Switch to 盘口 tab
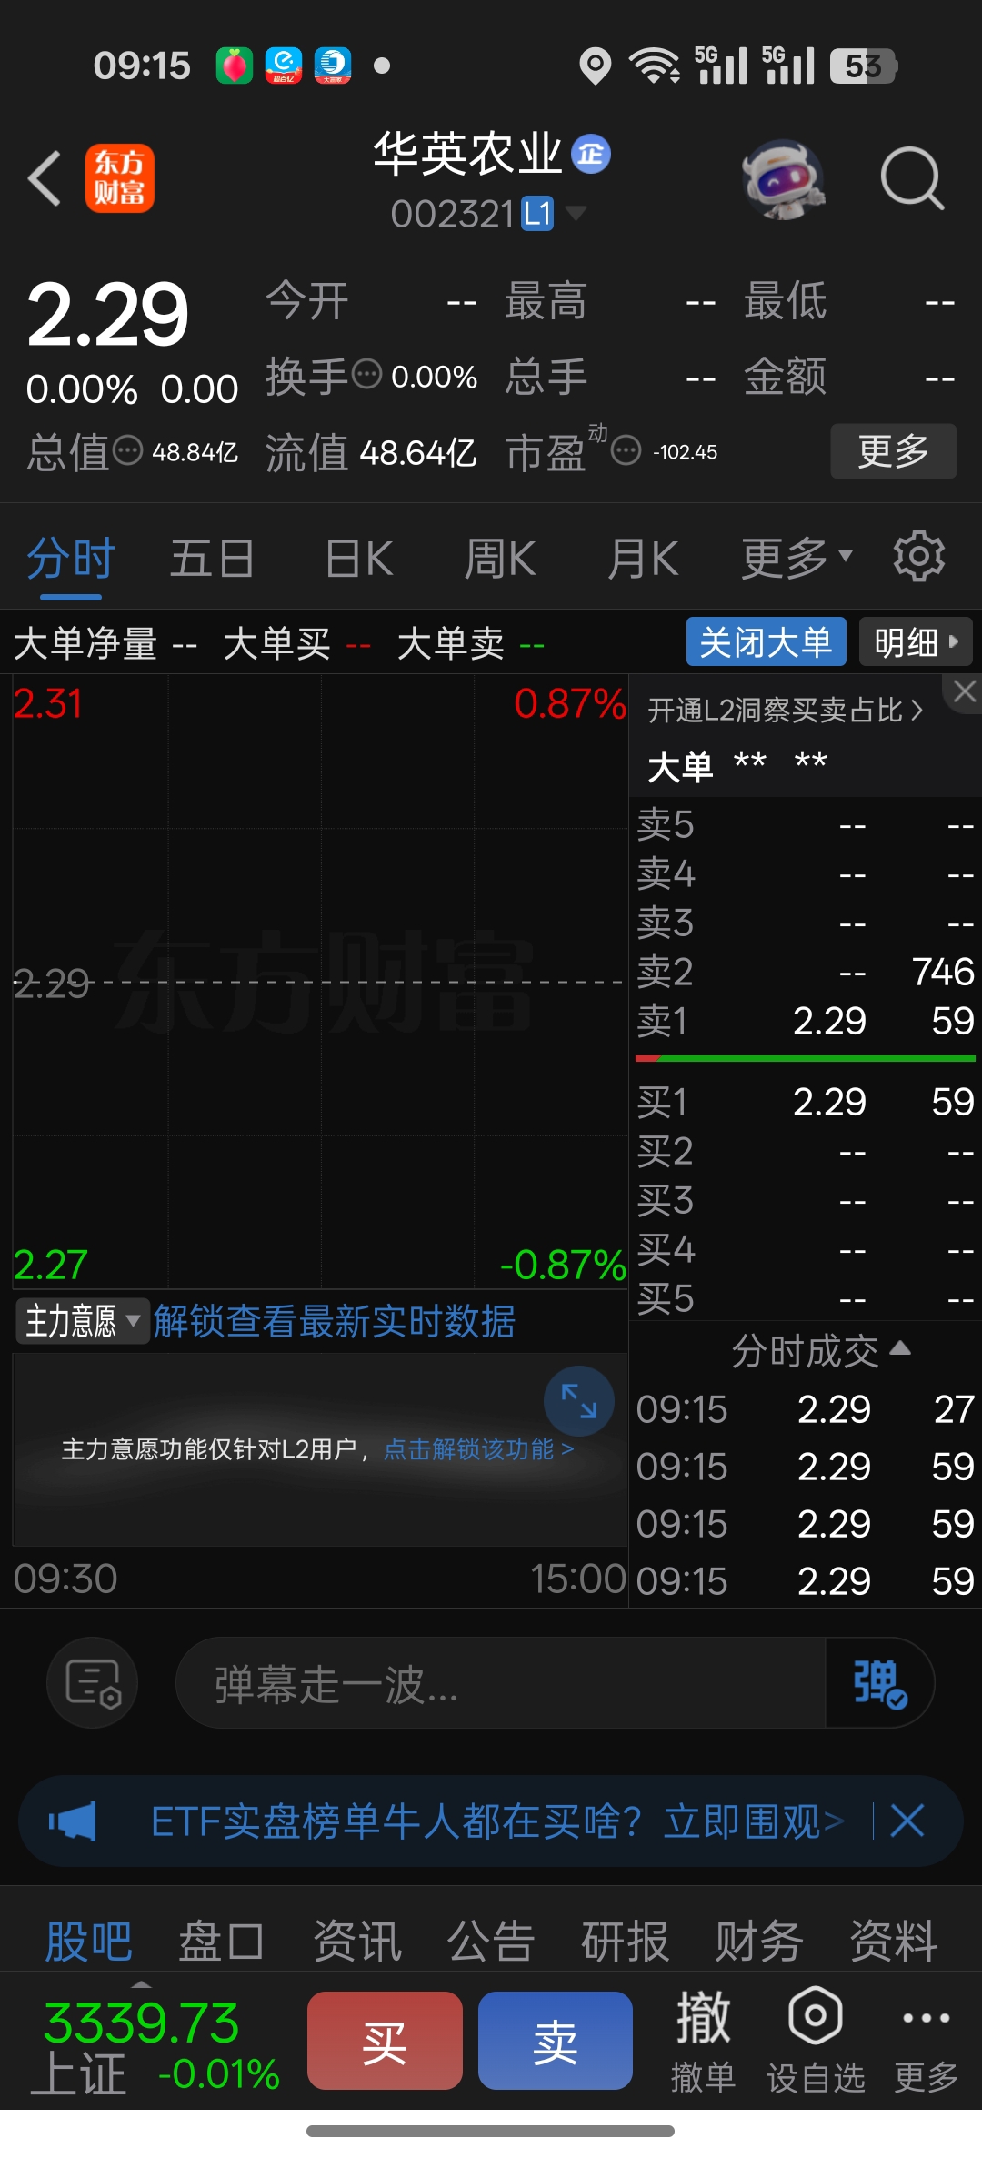Screen dimensions: 982x2159 pyautogui.click(x=222, y=1941)
